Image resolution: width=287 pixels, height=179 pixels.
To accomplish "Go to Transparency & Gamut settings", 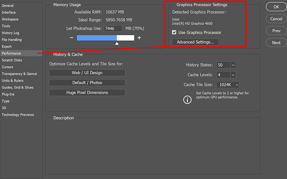I will point(19,74).
